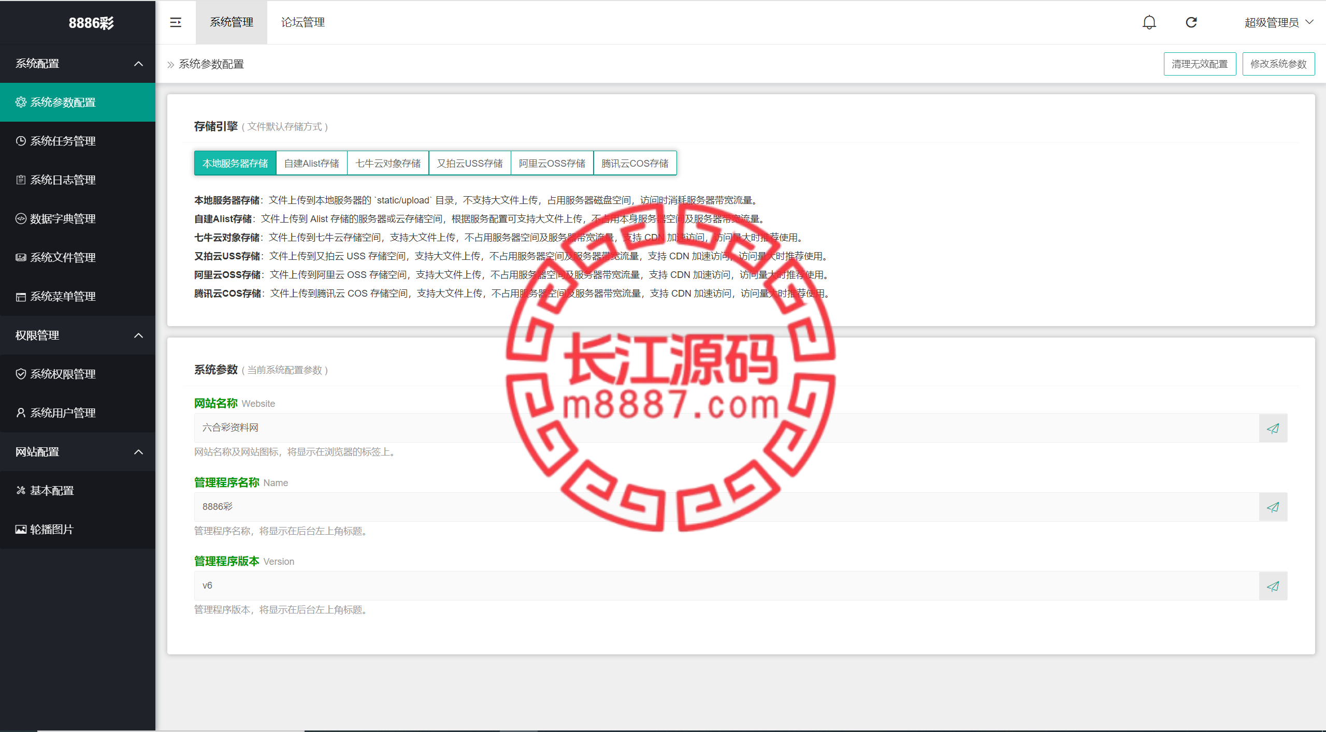Open 轮播图片 in the sidebar
This screenshot has height=732, width=1326.
pos(78,529)
